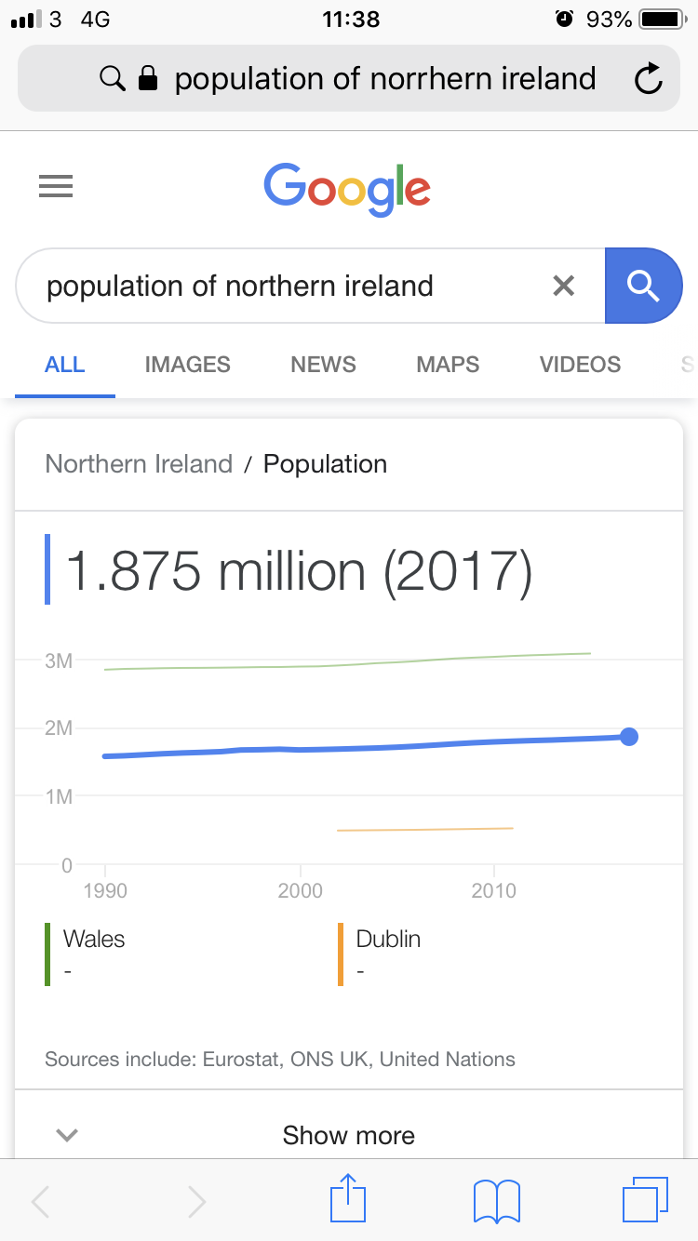
Task: Open the Videos tab
Action: tap(580, 365)
